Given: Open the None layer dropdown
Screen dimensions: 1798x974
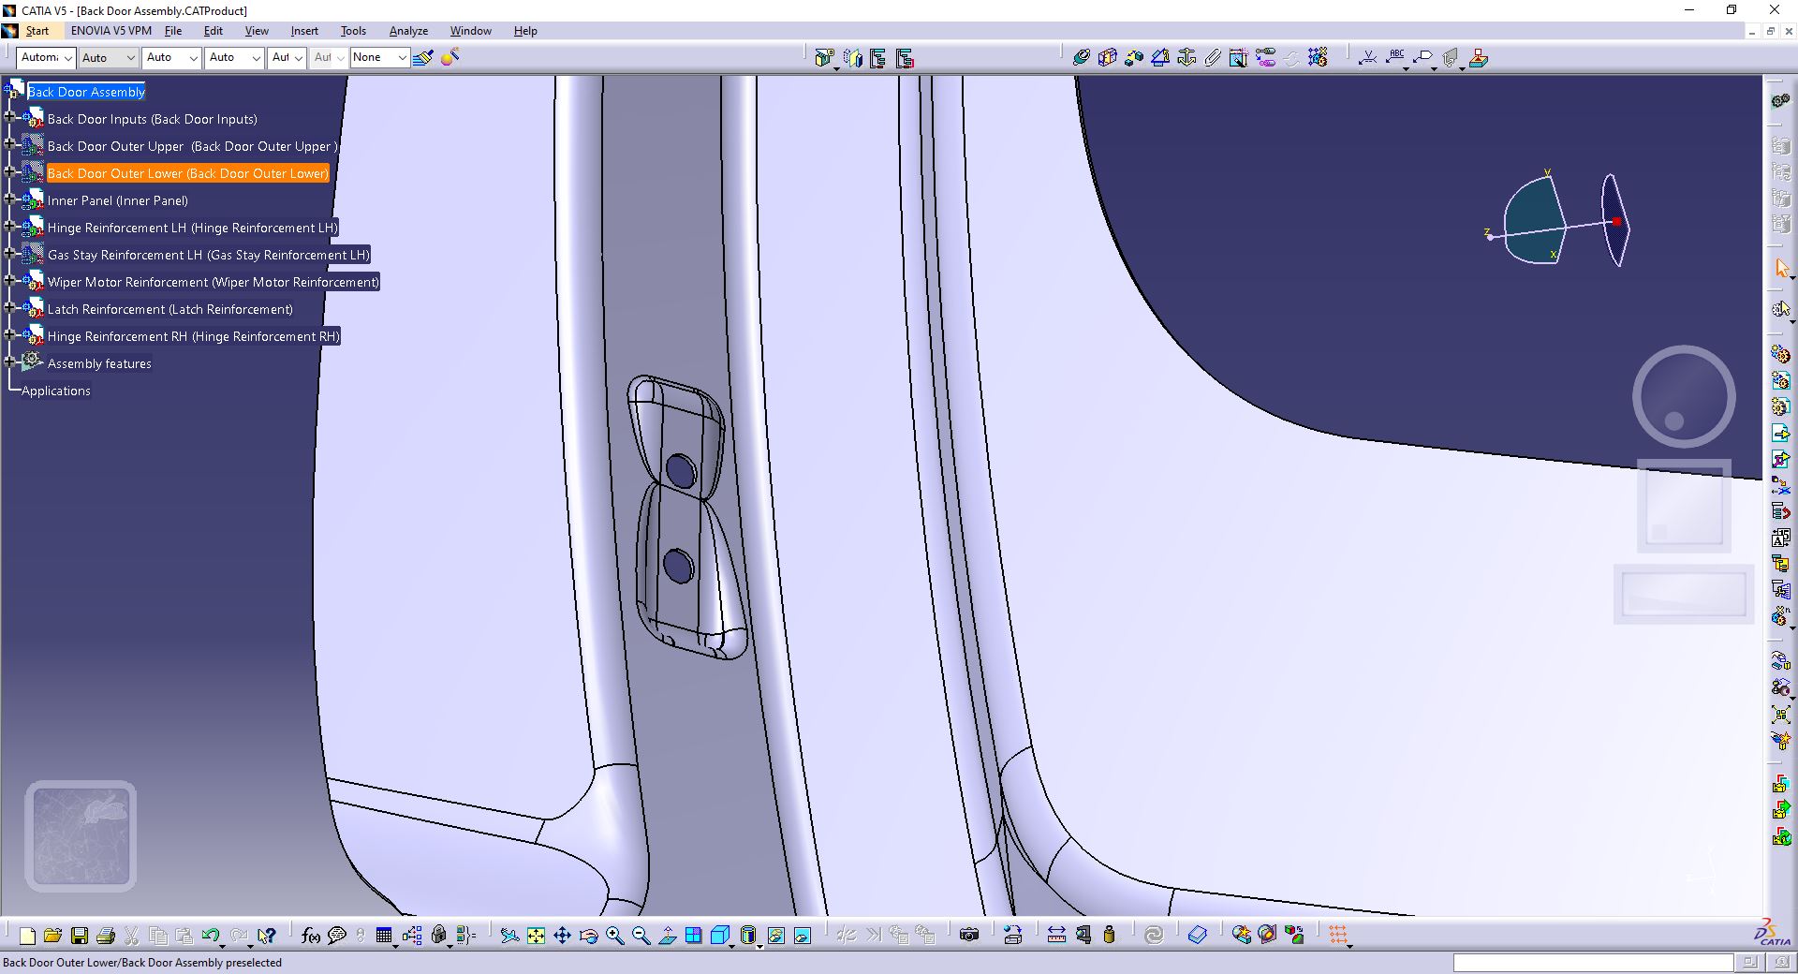Looking at the screenshot, I should (379, 57).
